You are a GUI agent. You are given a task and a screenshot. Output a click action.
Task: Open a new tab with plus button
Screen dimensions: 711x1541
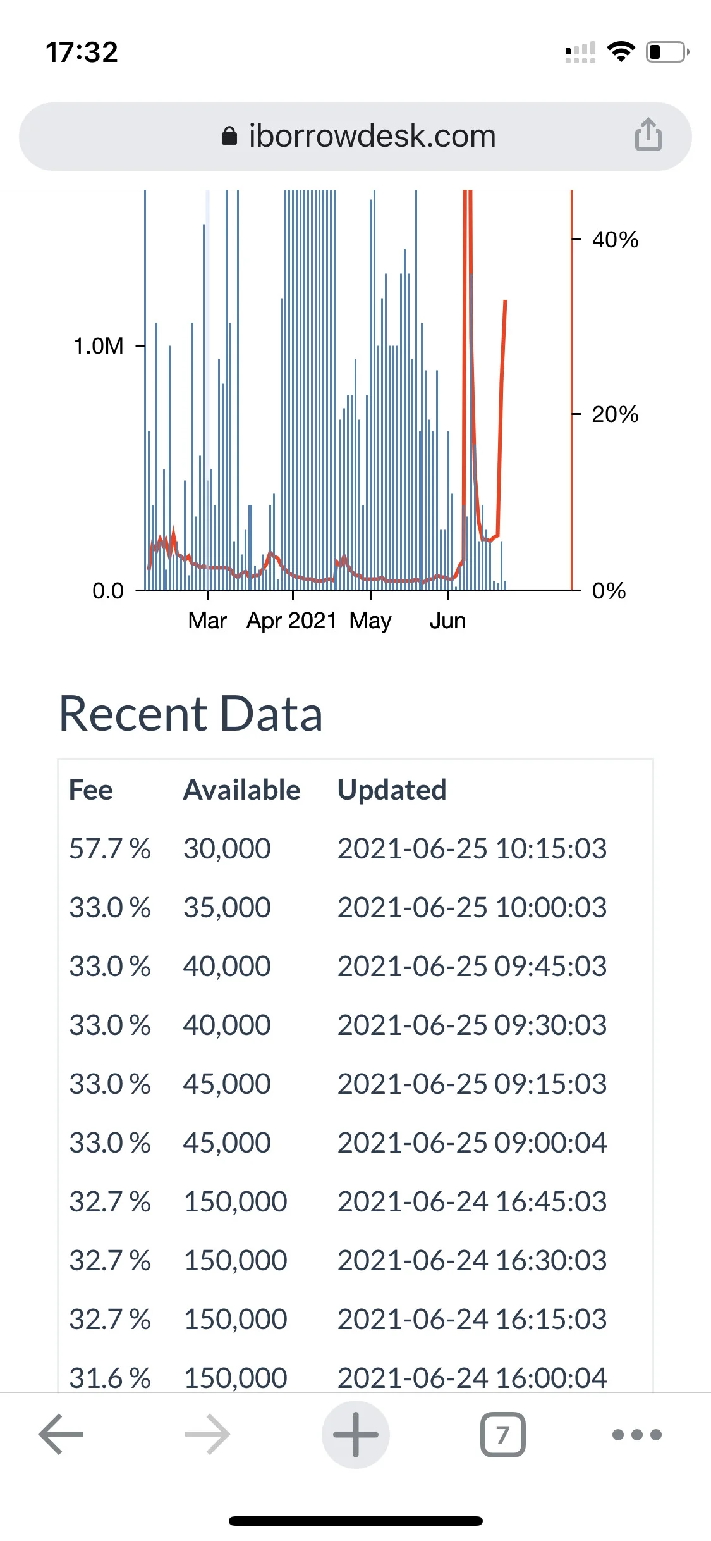pyautogui.click(x=355, y=1434)
